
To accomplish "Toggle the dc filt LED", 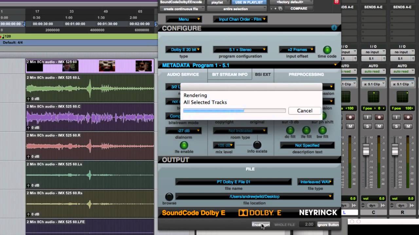I will (290, 131).
